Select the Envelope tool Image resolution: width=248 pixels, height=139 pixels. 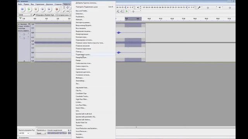pyautogui.click(x=67, y=7)
